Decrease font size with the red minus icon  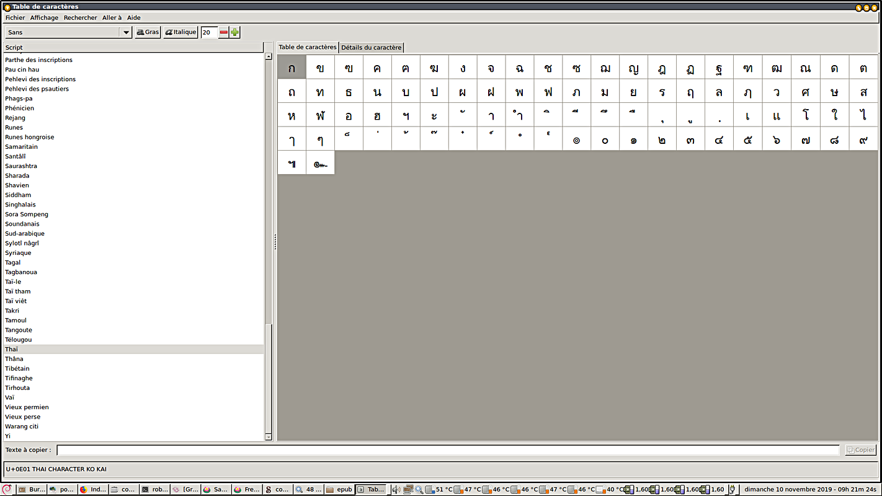coord(224,32)
